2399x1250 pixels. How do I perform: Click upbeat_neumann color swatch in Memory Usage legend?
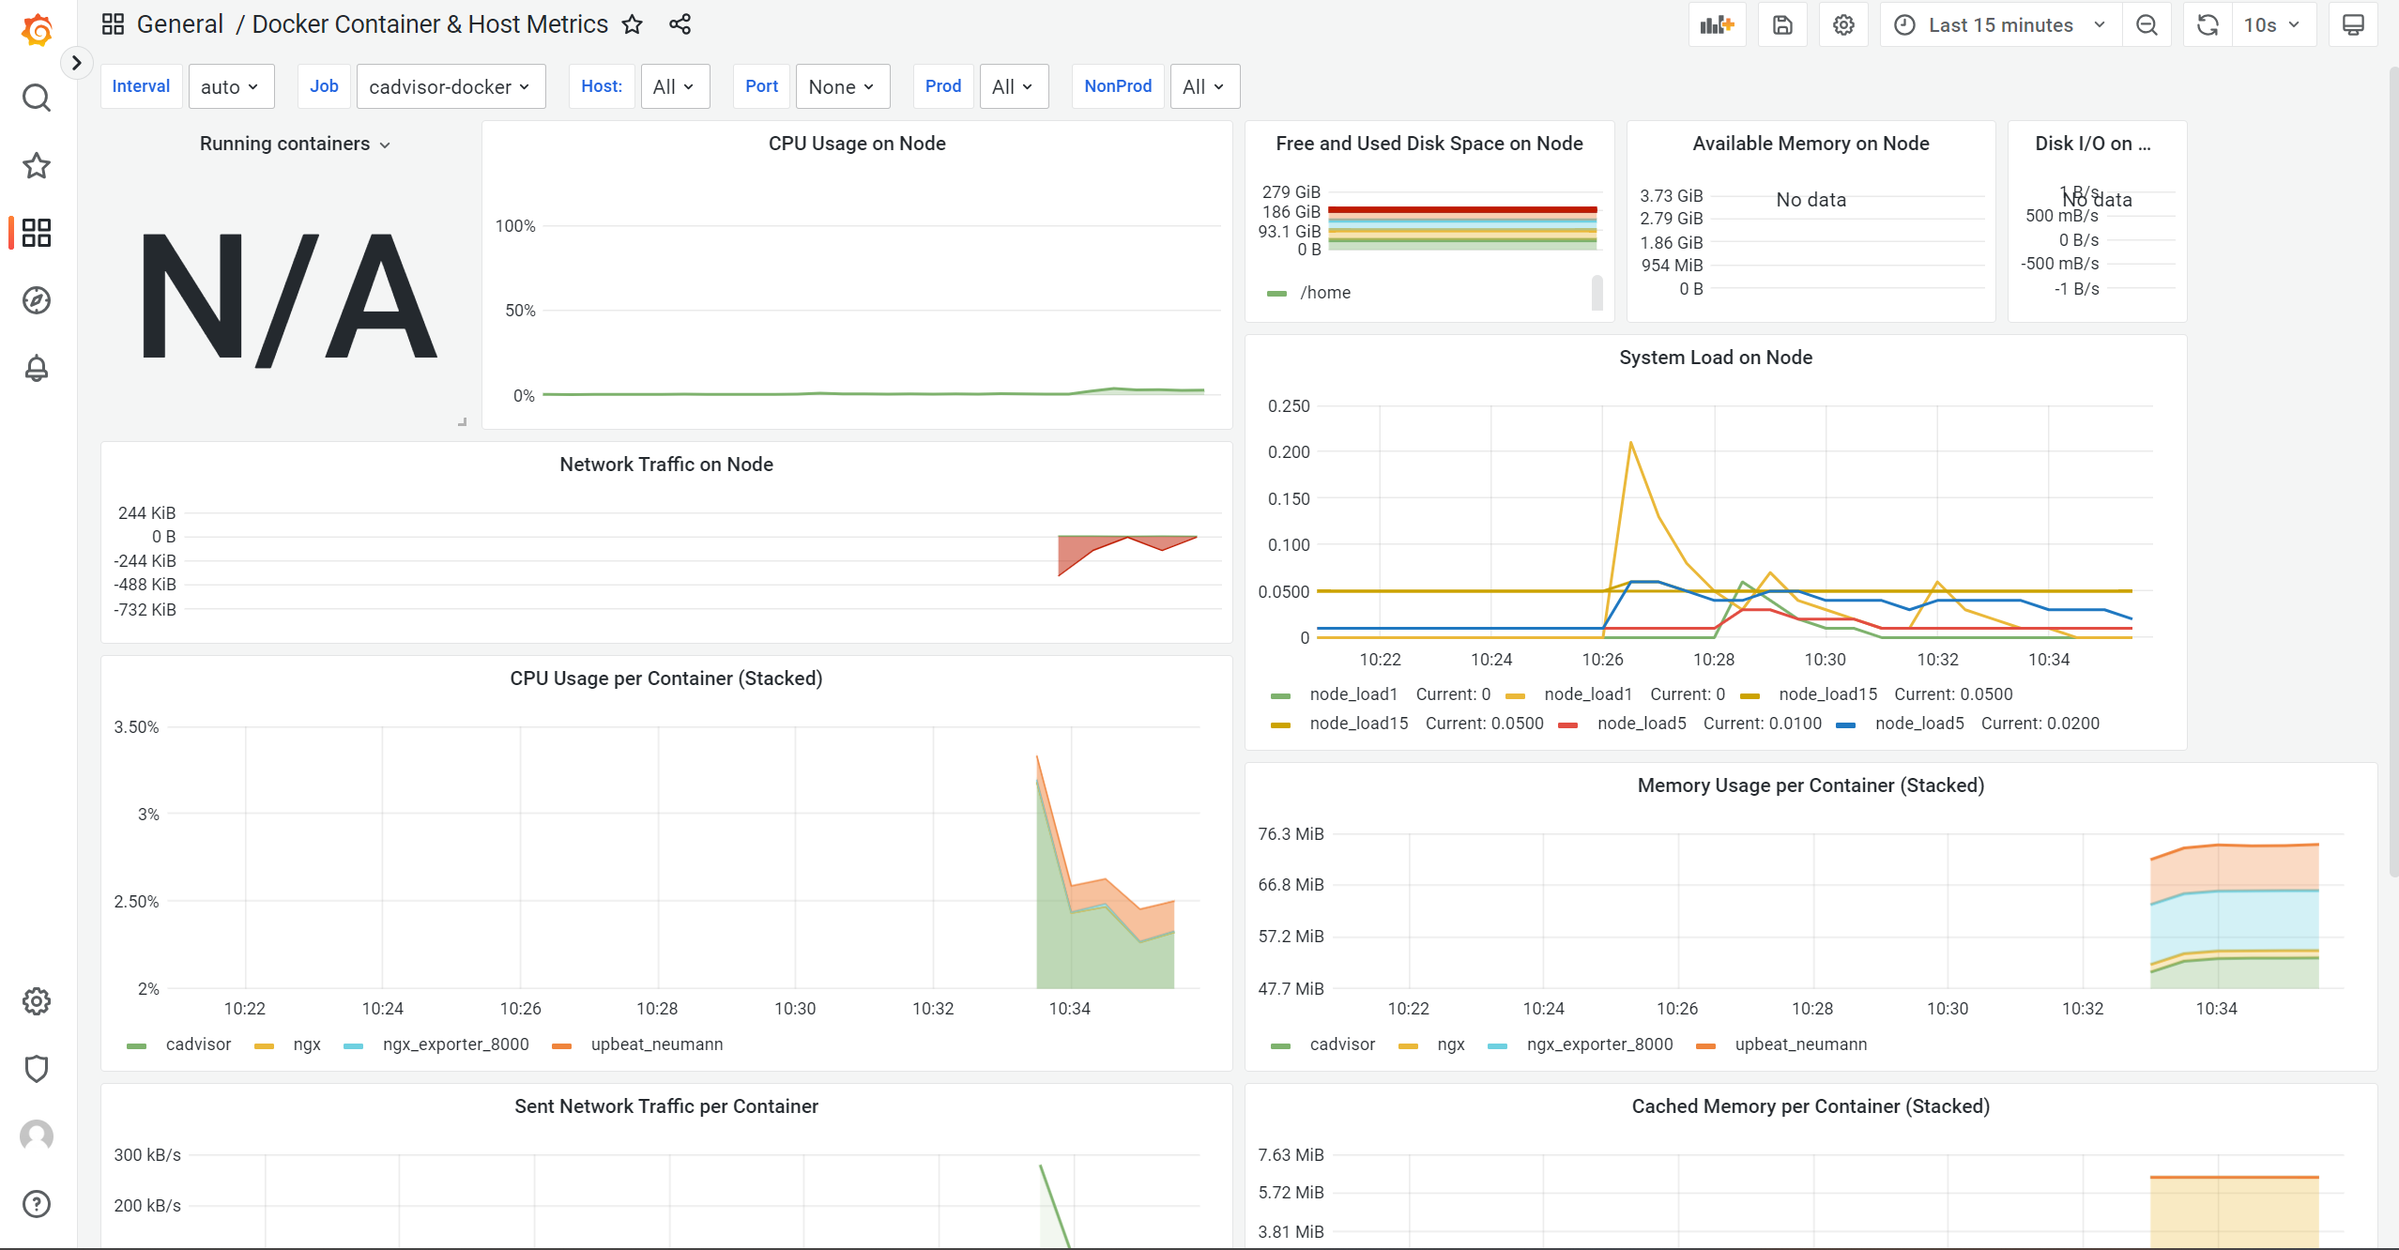1705,1046
